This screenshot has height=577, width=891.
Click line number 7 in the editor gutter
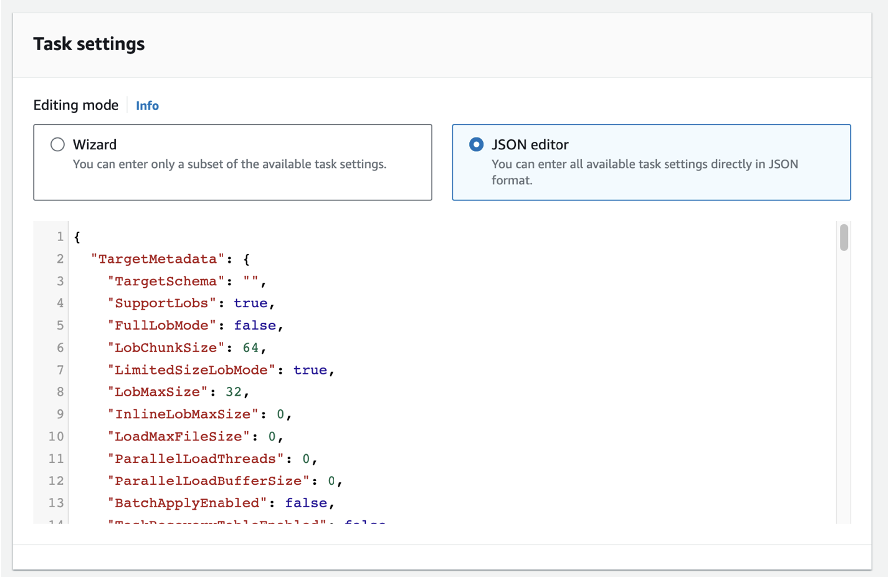click(x=60, y=370)
